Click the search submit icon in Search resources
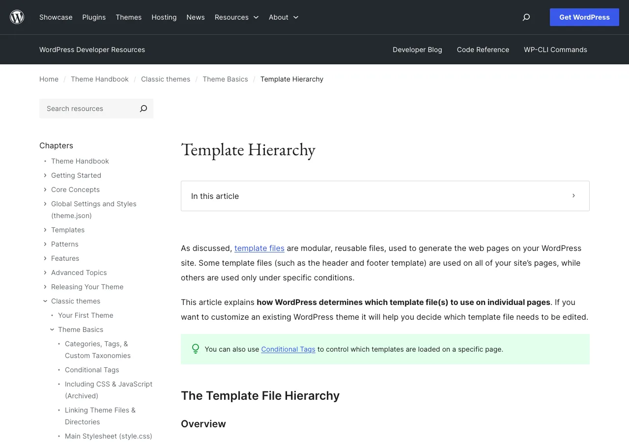 coord(143,109)
